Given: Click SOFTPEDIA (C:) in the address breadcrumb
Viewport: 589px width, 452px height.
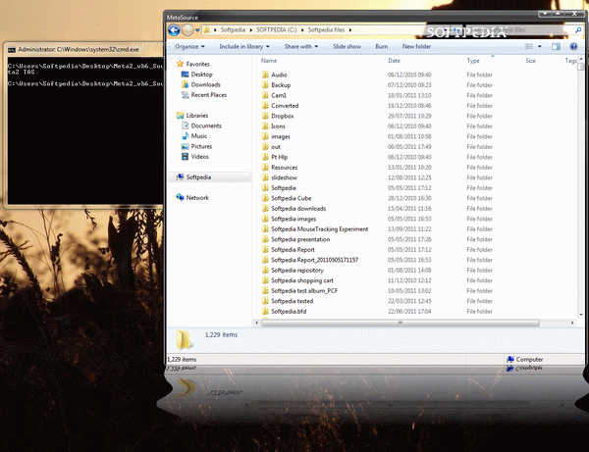Looking at the screenshot, I should pyautogui.click(x=277, y=30).
